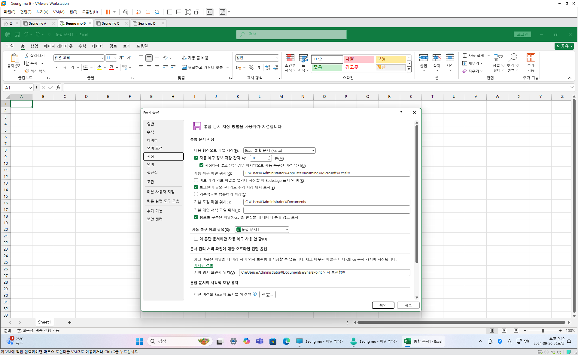578x355 pixels.
Task: Click the fill color bucket icon
Action: (x=99, y=68)
